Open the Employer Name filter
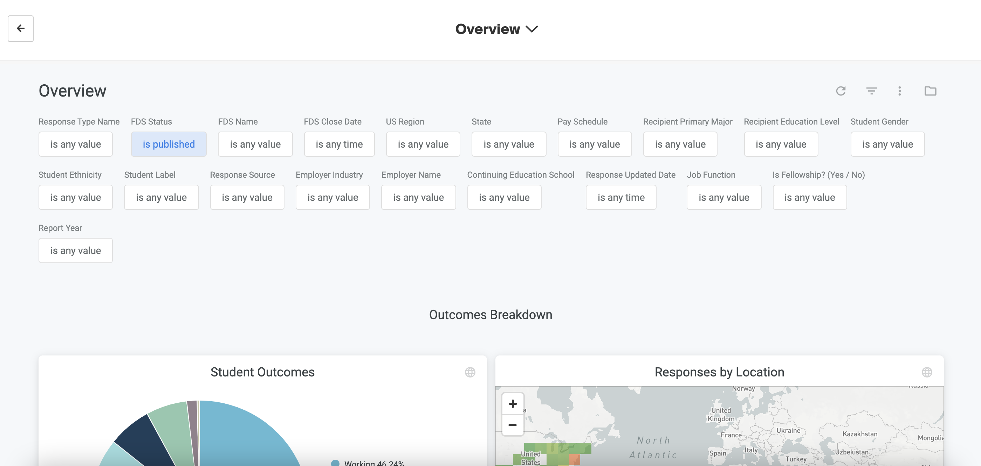Image resolution: width=981 pixels, height=466 pixels. point(418,197)
